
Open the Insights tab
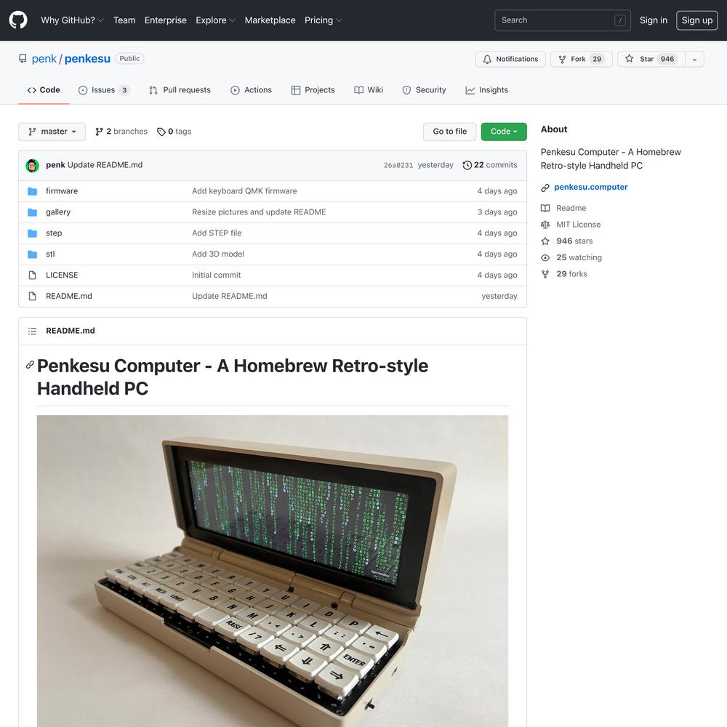coord(487,90)
